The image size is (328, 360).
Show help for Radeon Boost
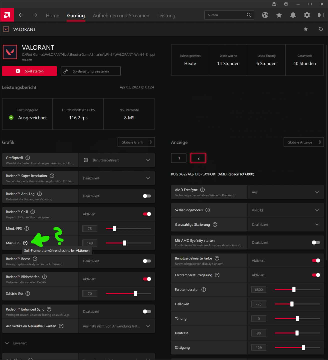35,259
